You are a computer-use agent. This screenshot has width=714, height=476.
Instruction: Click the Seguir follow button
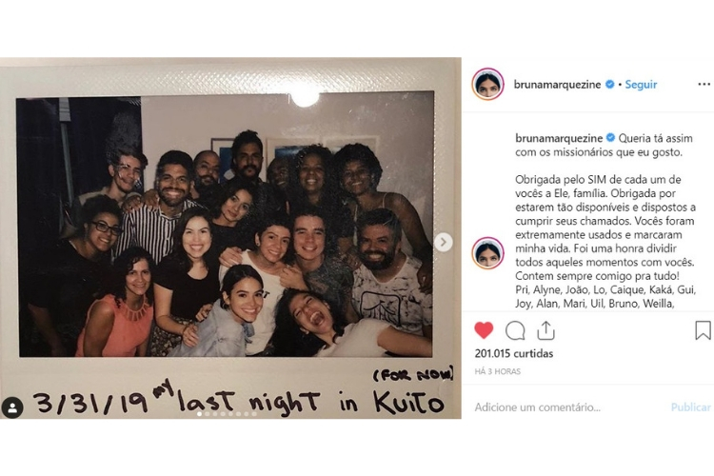[641, 85]
